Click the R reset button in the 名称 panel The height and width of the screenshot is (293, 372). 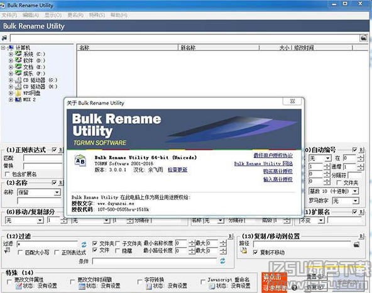(61, 182)
